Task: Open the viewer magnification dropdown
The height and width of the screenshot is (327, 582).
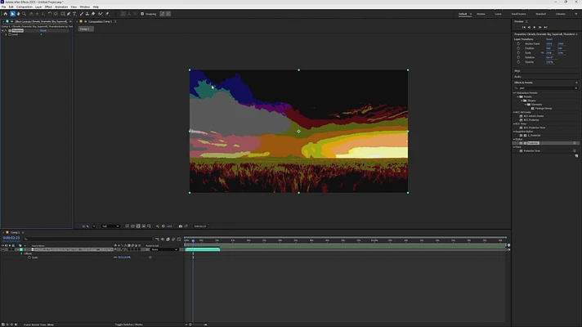Action: (x=94, y=226)
